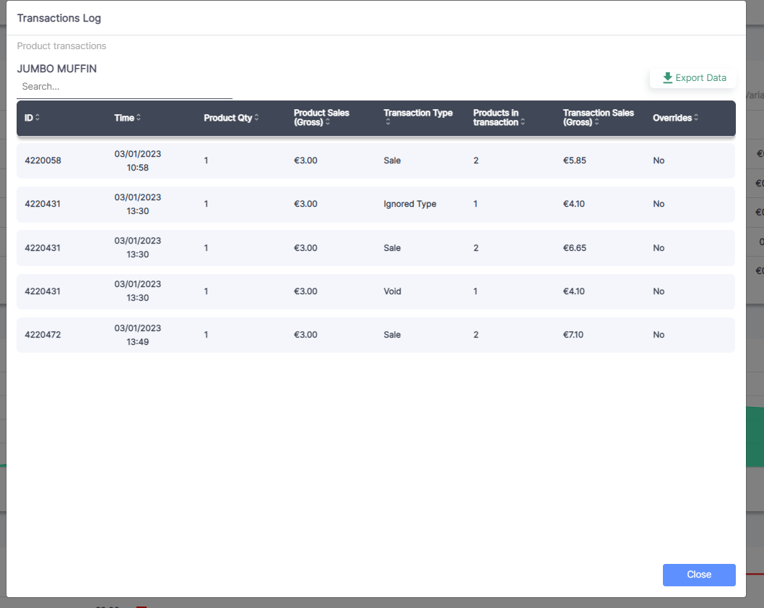This screenshot has width=764, height=608.
Task: Click the Product Qty header label
Action: tap(227, 118)
